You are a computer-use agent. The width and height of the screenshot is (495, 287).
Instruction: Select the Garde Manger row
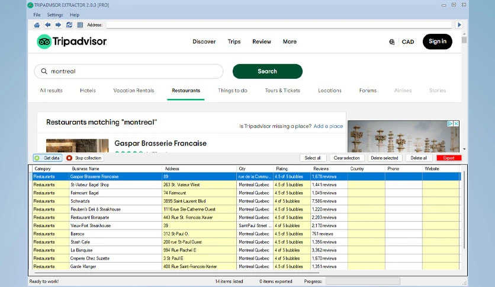(246, 266)
